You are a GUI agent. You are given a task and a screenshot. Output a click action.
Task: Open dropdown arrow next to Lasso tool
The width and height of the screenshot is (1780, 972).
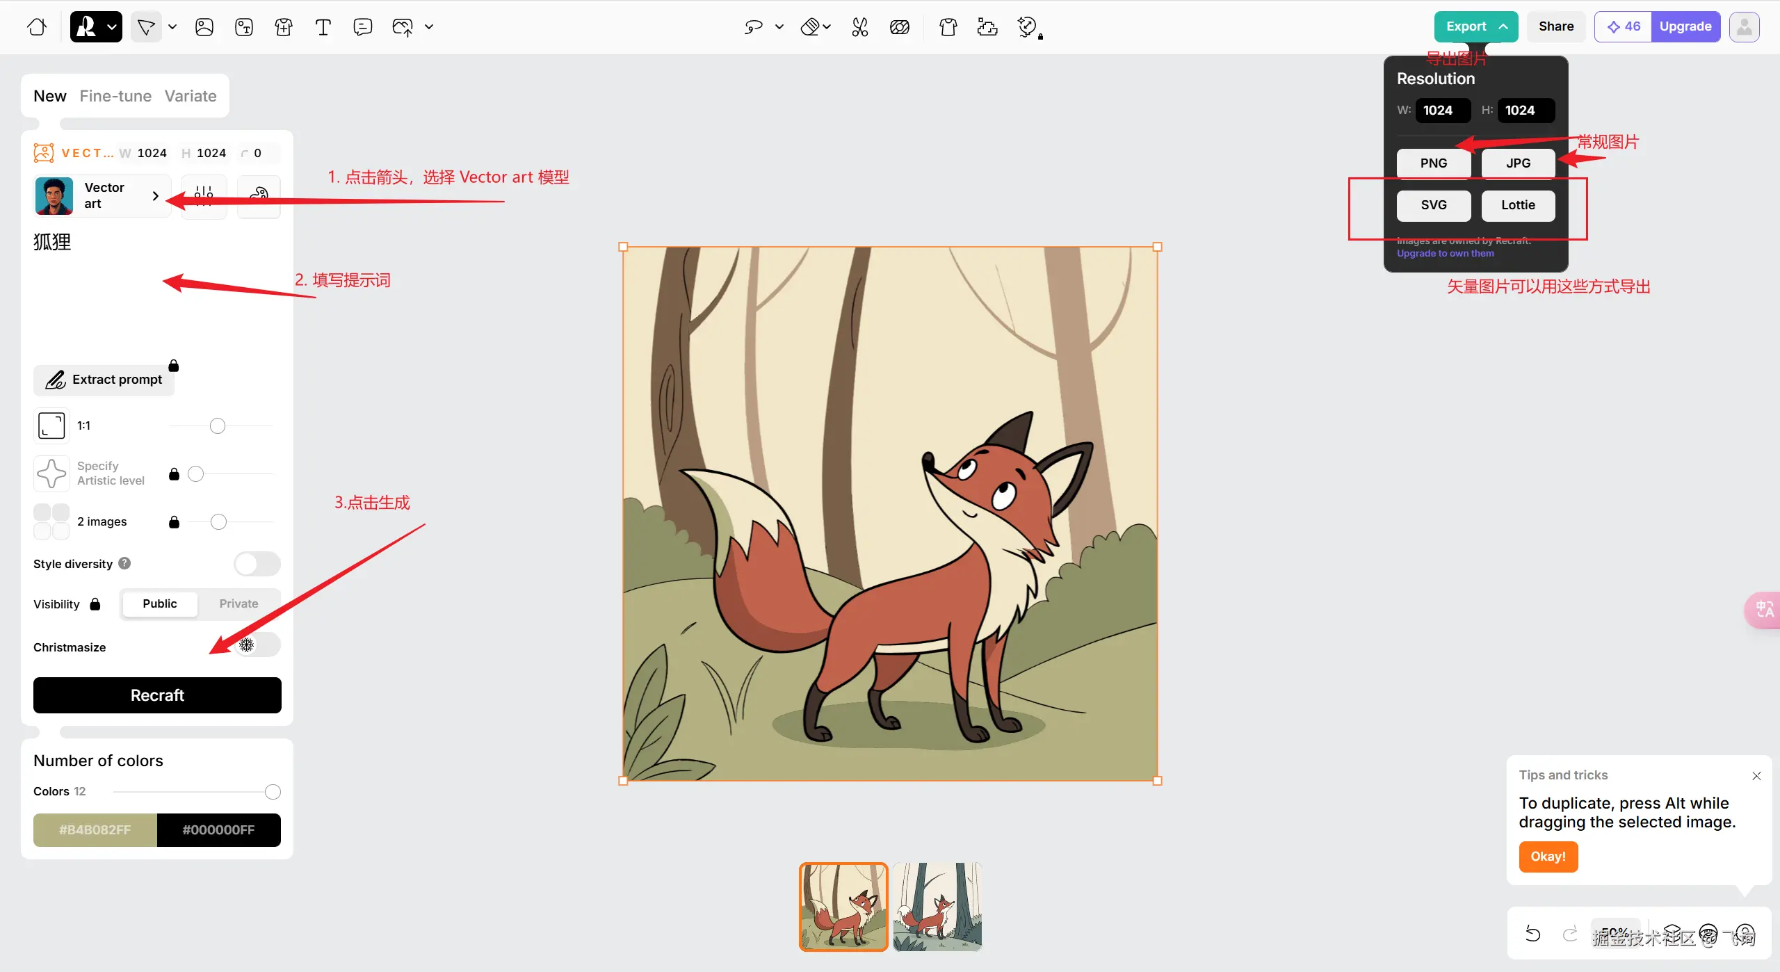point(779,27)
